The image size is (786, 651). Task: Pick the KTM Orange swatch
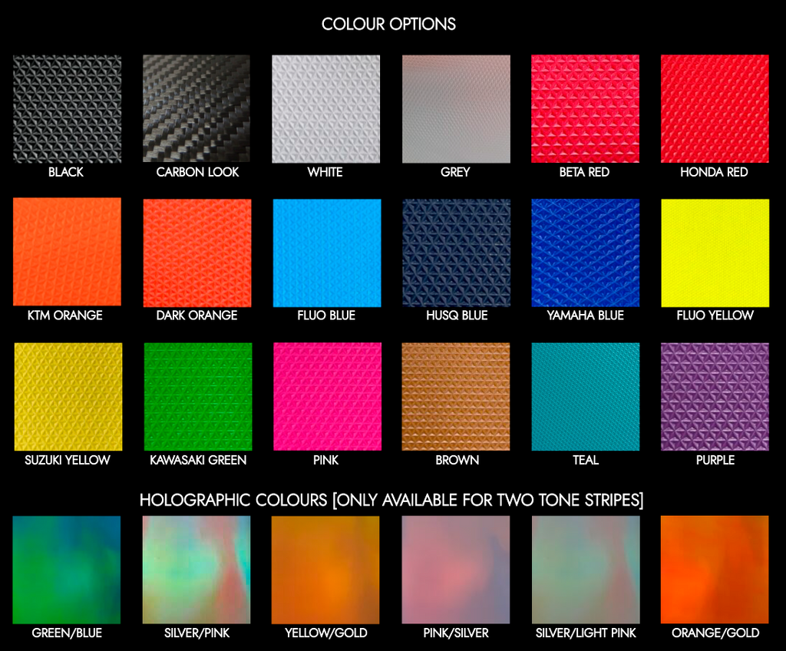(68, 252)
